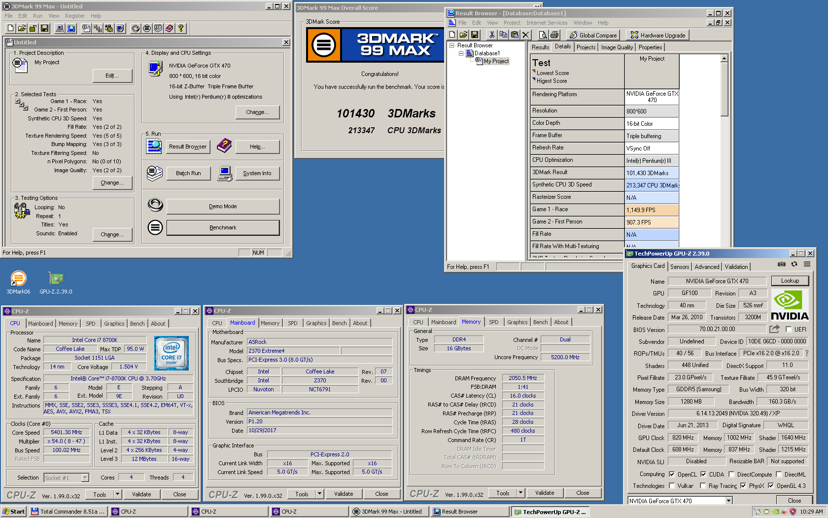
Task: Click System Info button in 3DMark
Action: [257, 173]
